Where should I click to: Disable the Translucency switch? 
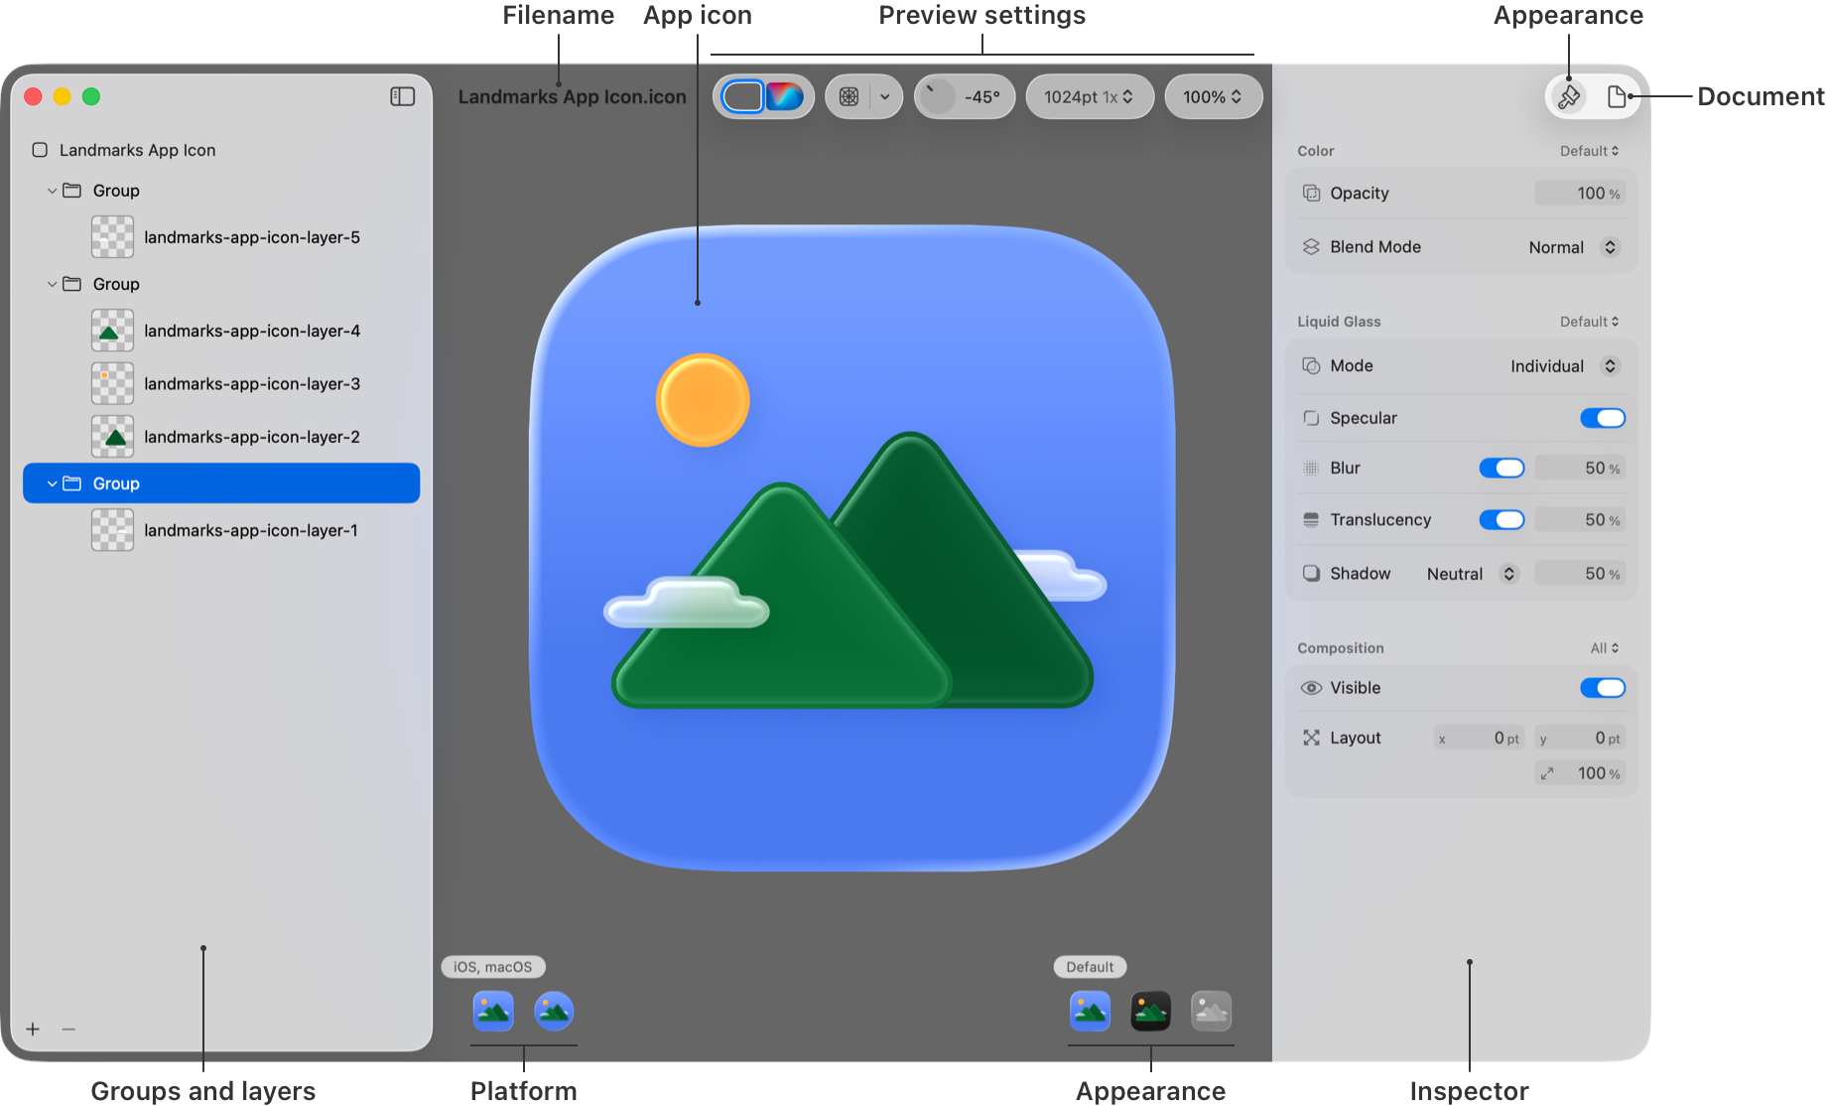pyautogui.click(x=1501, y=520)
